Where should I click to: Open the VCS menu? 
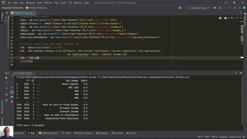pyautogui.click(x=70, y=3)
